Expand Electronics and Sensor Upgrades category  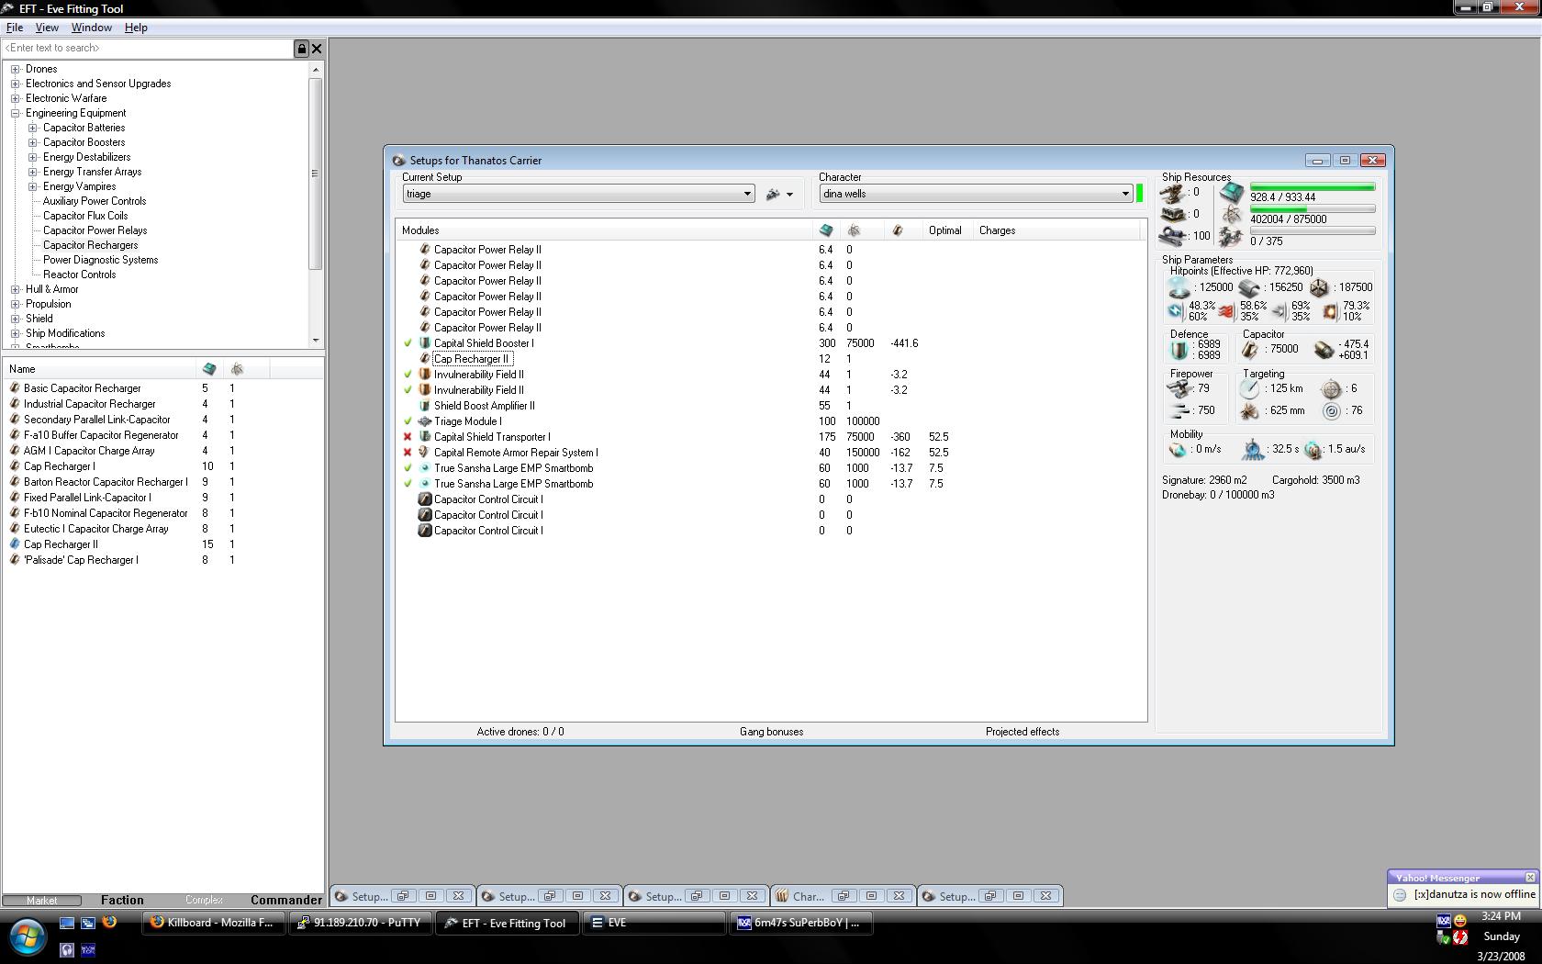pyautogui.click(x=15, y=84)
